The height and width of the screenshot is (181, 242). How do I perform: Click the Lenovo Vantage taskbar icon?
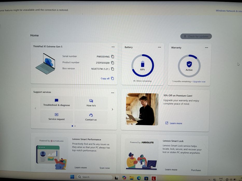(153, 178)
